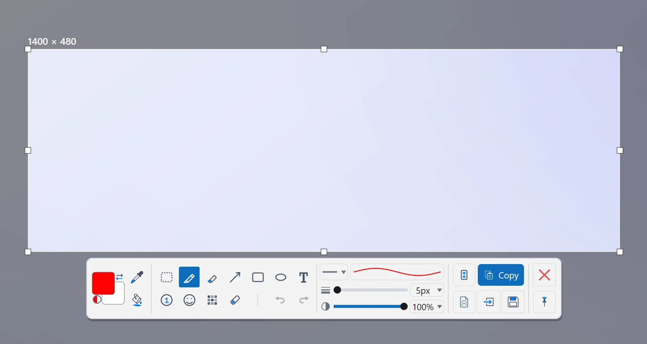This screenshot has height=344, width=647.
Task: Choose the numbered step counter tool
Action: (x=167, y=300)
